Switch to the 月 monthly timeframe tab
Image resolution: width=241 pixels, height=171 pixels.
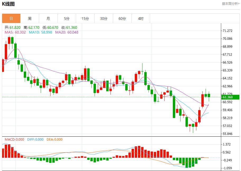(48, 19)
